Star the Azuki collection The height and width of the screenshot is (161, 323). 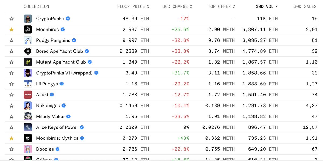tap(12, 95)
